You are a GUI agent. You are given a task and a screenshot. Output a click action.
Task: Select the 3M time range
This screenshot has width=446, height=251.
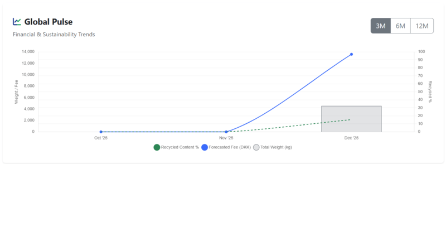pyautogui.click(x=381, y=26)
